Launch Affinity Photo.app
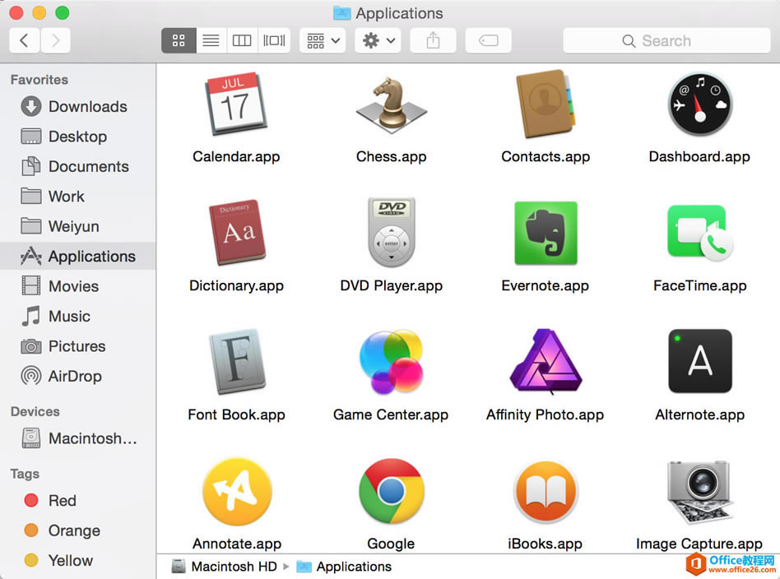This screenshot has height=579, width=780. pyautogui.click(x=546, y=362)
